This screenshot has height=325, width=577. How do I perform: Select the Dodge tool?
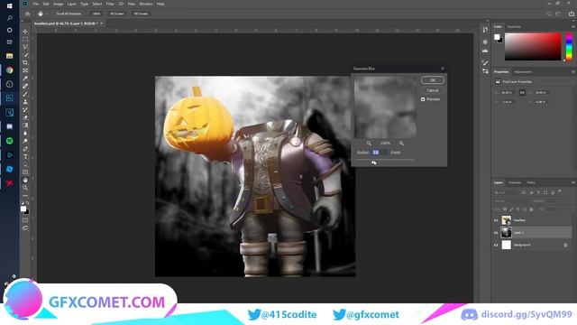tap(25, 141)
